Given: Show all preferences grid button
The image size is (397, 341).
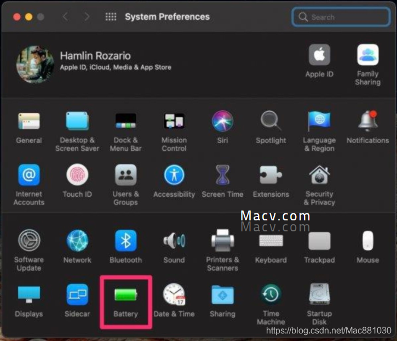Looking at the screenshot, I should [111, 17].
